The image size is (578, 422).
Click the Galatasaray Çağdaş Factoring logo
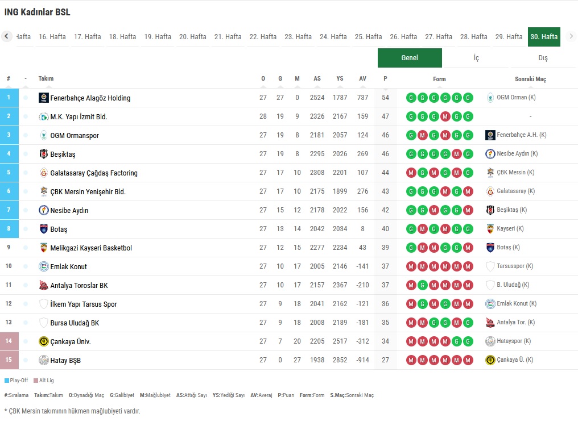click(x=43, y=173)
